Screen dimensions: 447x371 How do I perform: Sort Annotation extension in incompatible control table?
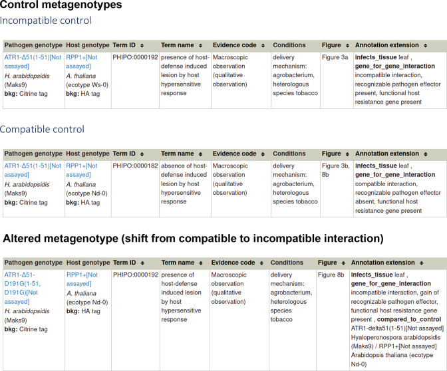[x=425, y=46]
